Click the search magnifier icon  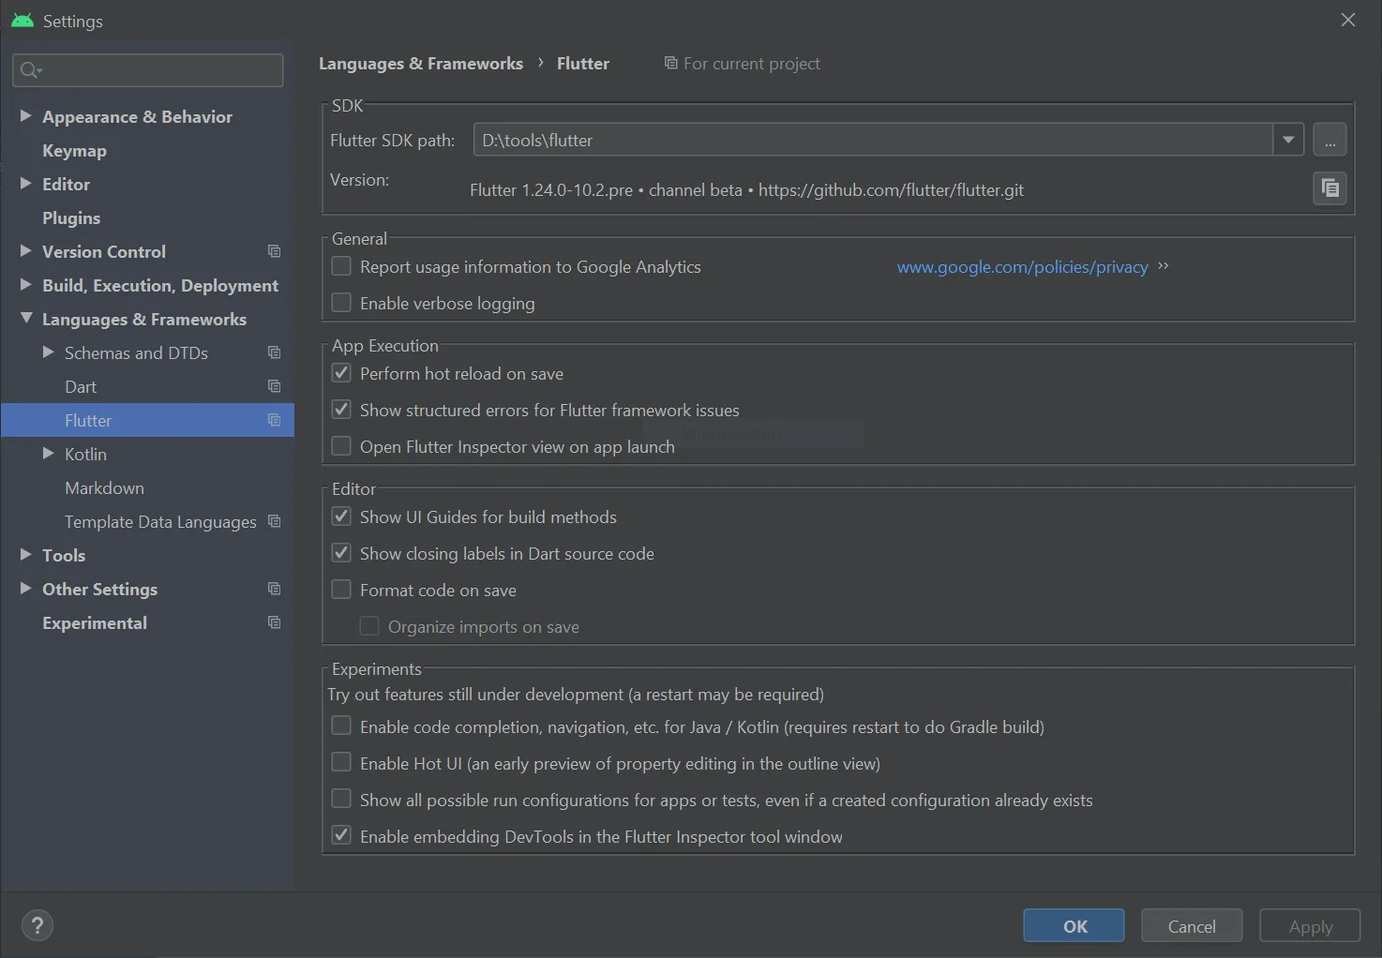[x=30, y=70]
